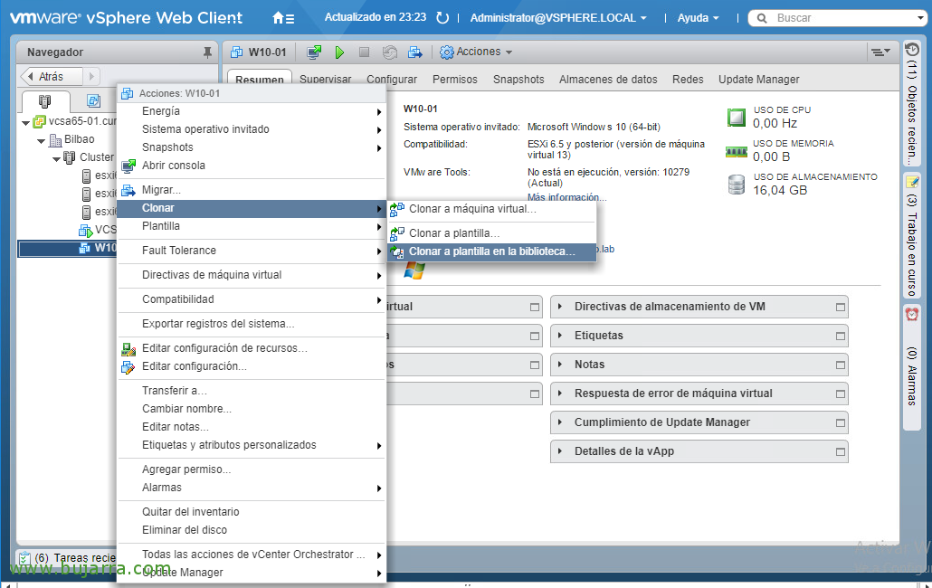Click the Clonar a máquina virtual icon
Screen dimensions: 932x588
click(397, 209)
